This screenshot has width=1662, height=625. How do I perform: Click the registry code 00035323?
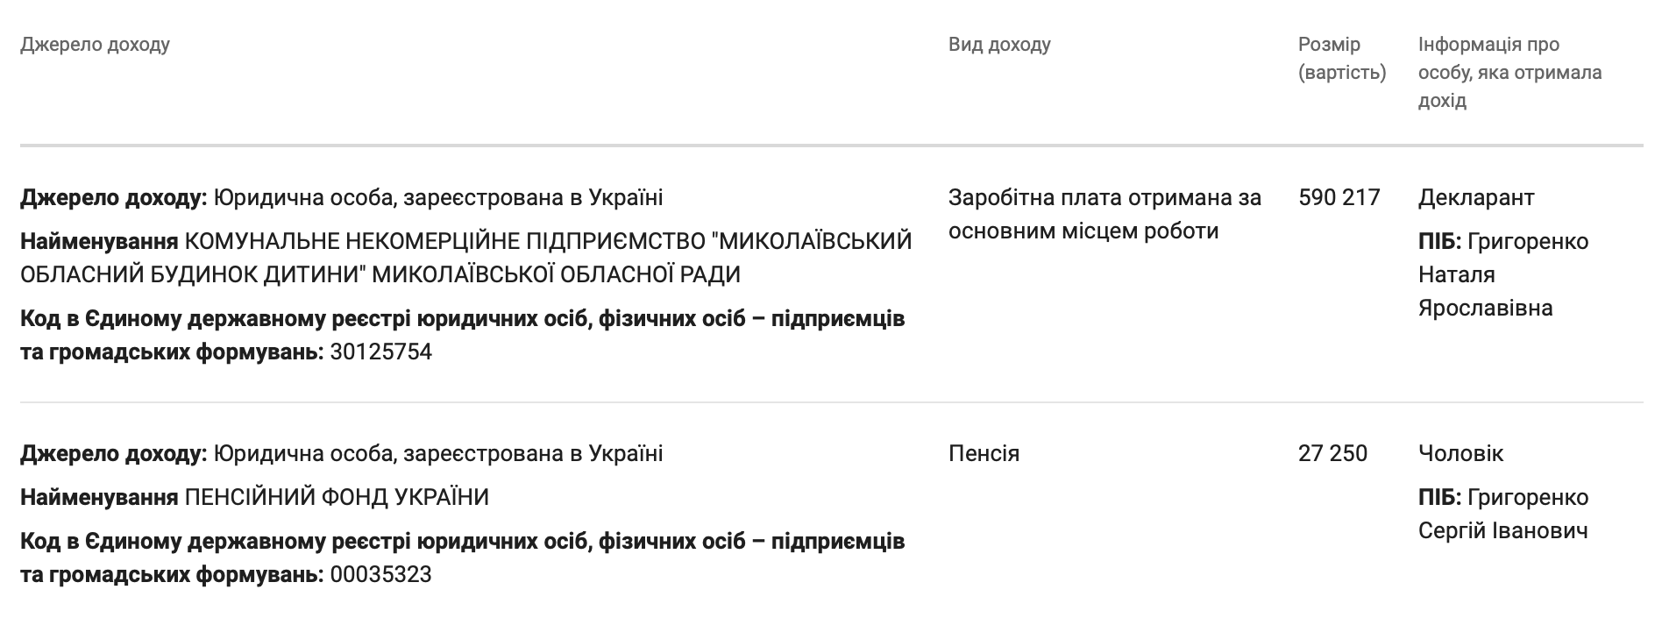tap(381, 575)
